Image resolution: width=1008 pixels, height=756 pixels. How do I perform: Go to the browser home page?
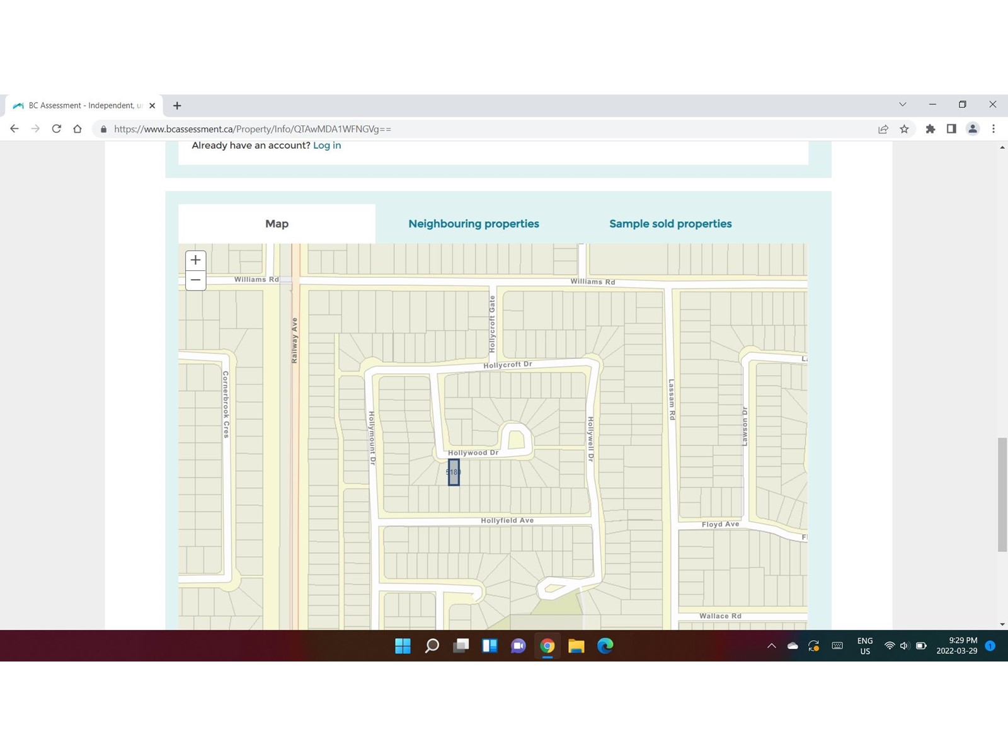(77, 129)
